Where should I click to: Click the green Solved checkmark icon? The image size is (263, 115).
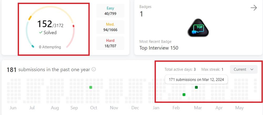click(x=41, y=32)
